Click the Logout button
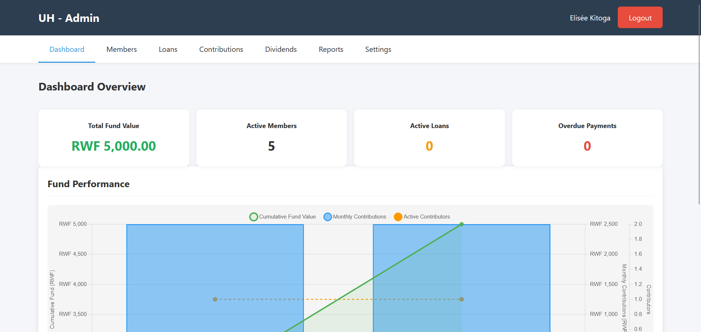The width and height of the screenshot is (701, 332). (x=640, y=17)
